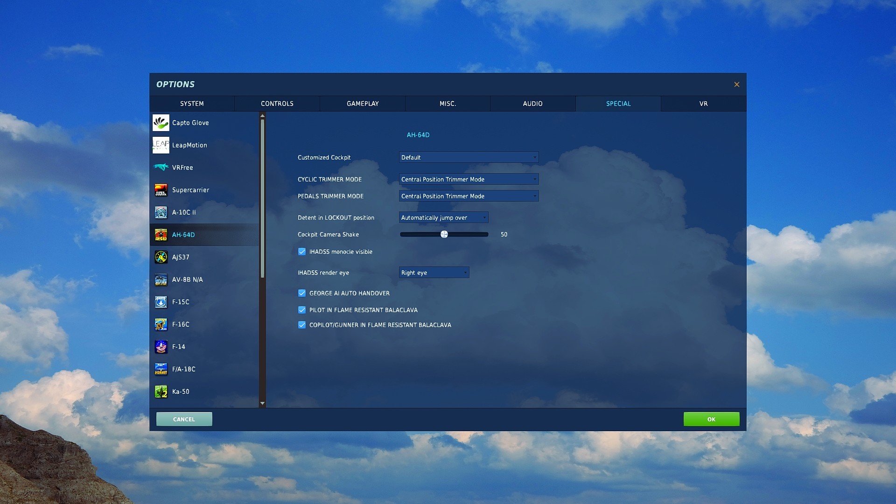Open Detent in LOCKOUT position dropdown

point(443,217)
